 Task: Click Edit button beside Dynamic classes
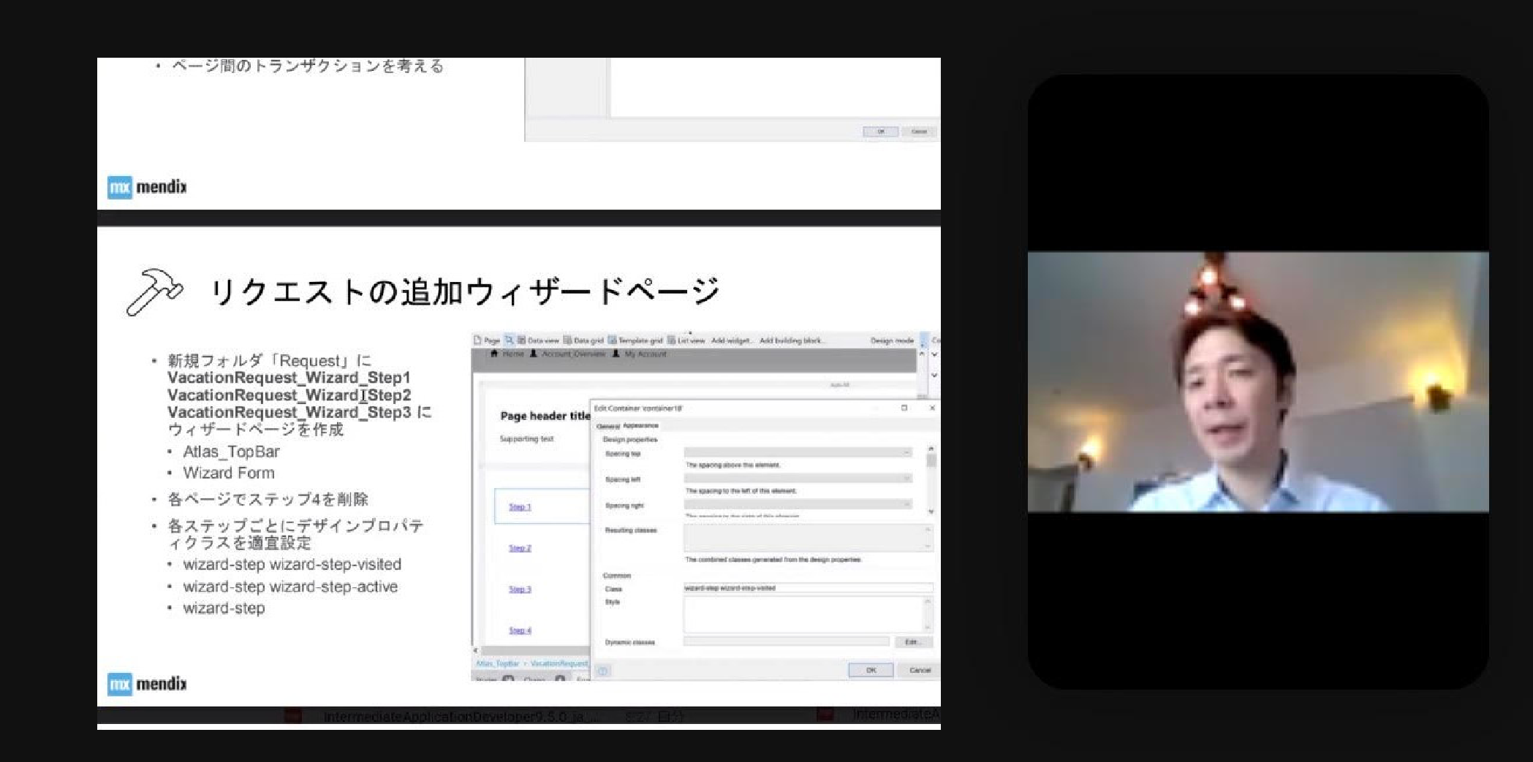(913, 642)
